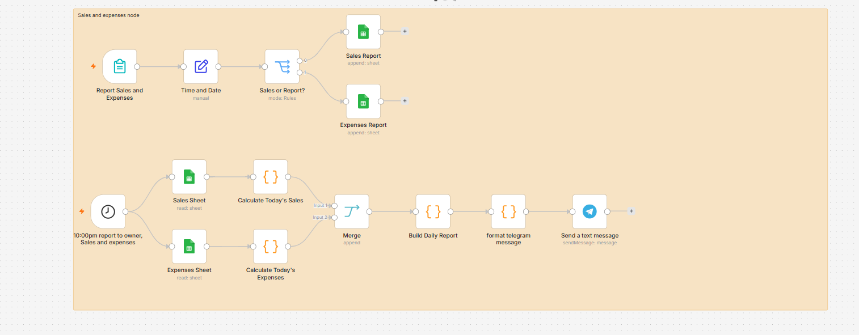Click the lightning trigger icon beside Report Sales form

coord(94,66)
